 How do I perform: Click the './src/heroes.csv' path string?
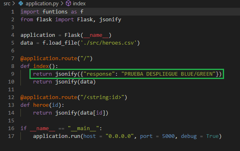[108, 43]
